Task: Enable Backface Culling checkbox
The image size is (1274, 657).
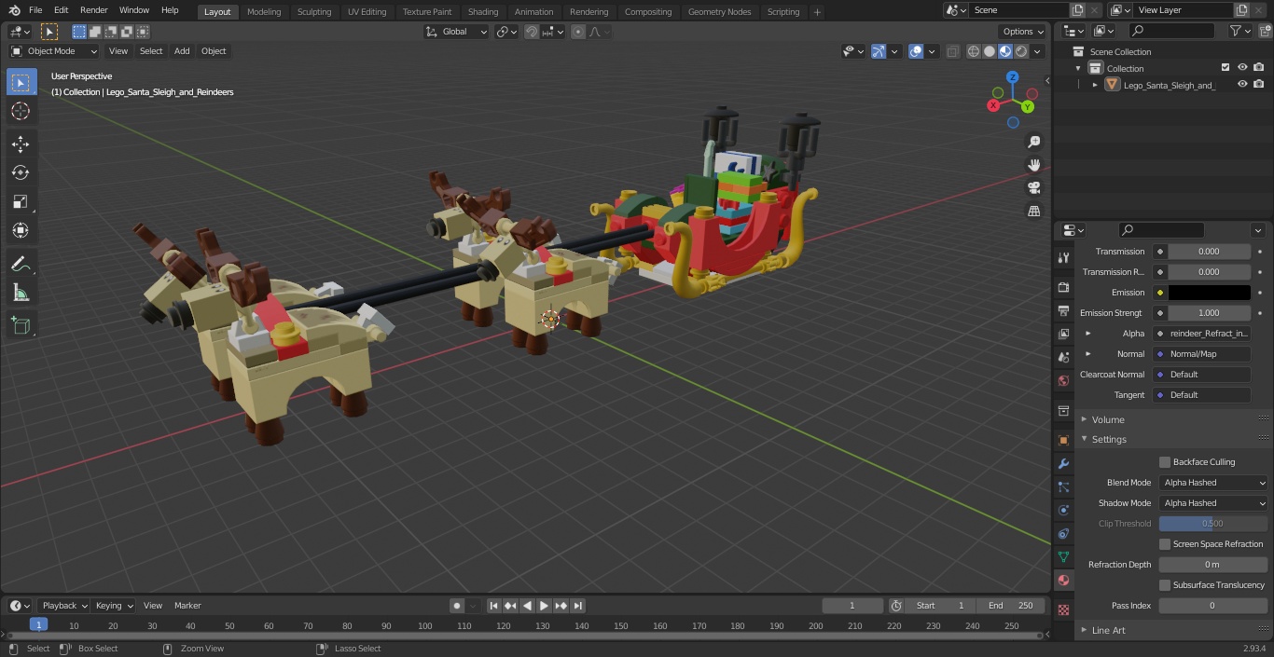Action: point(1165,462)
